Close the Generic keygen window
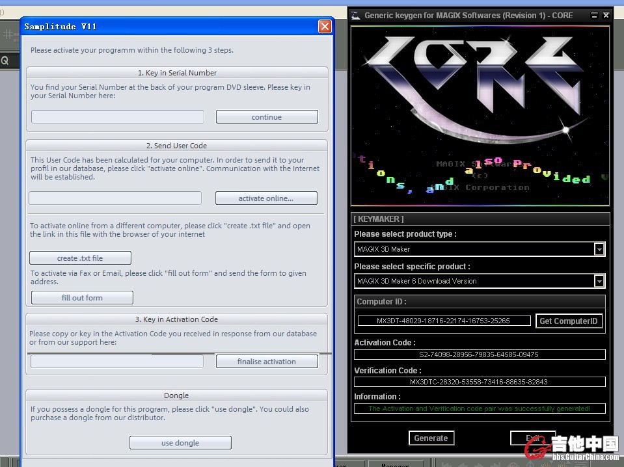 point(606,16)
